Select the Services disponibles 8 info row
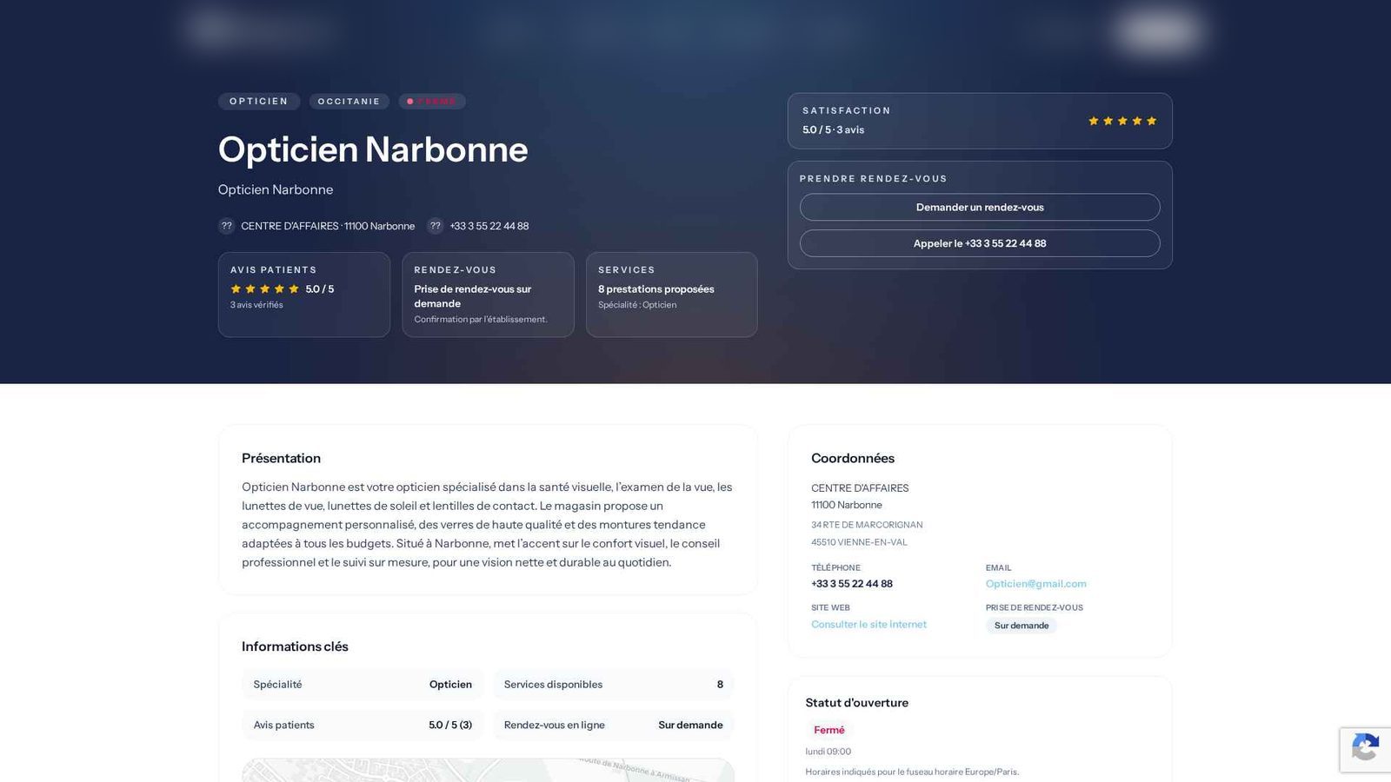 [x=613, y=685]
